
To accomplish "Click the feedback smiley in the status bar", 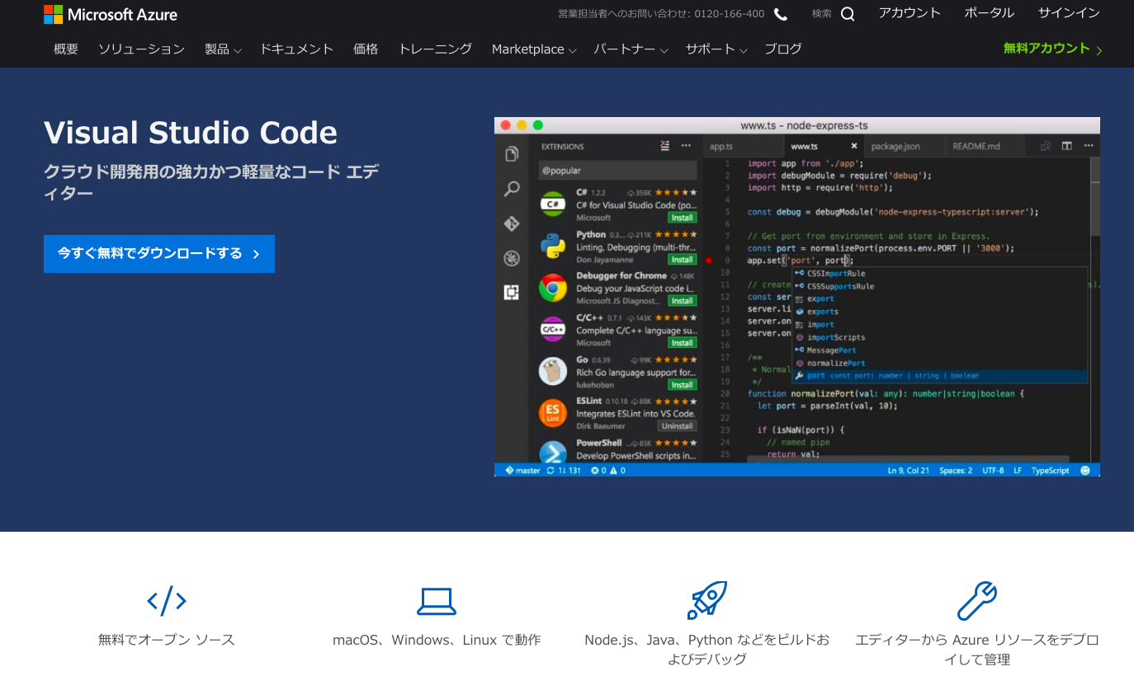I will pos(1086,470).
